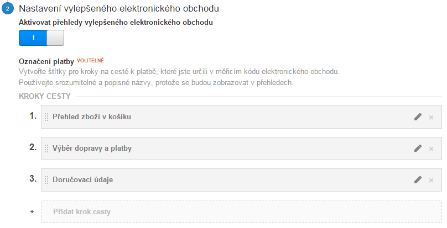This screenshot has width=447, height=228.
Task: Delete the Výběr dopravy a platby step
Action: 431,149
